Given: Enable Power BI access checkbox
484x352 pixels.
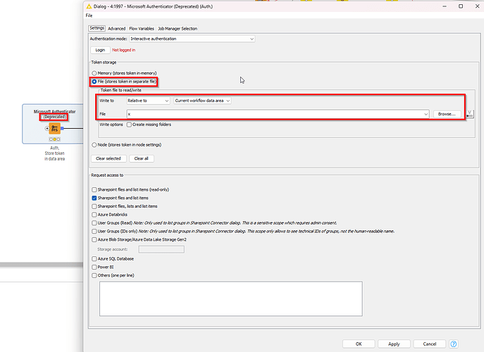Looking at the screenshot, I should (x=94, y=267).
